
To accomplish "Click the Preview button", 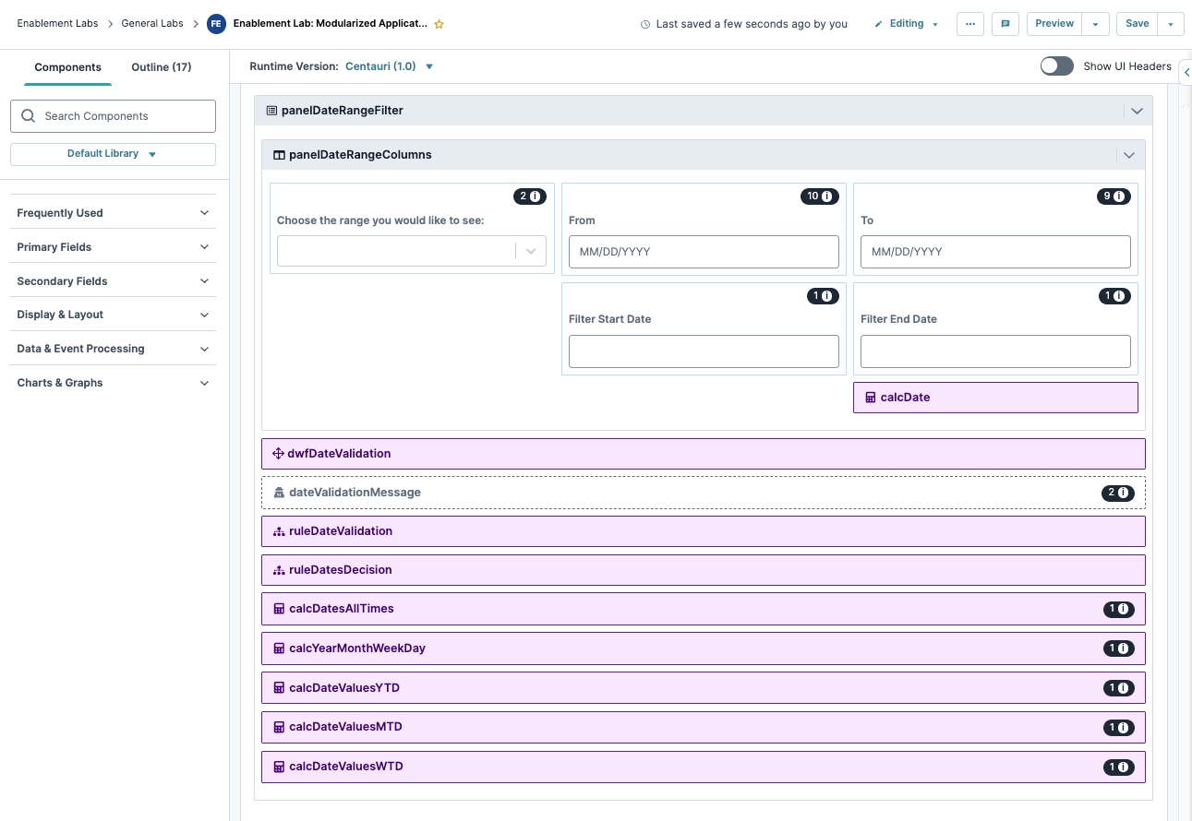I will [1054, 23].
